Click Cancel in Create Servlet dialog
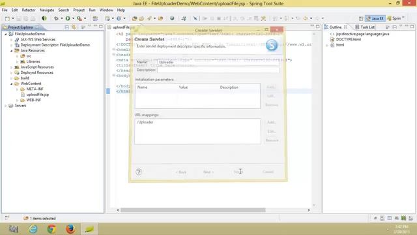417x235 pixels. pyautogui.click(x=268, y=172)
